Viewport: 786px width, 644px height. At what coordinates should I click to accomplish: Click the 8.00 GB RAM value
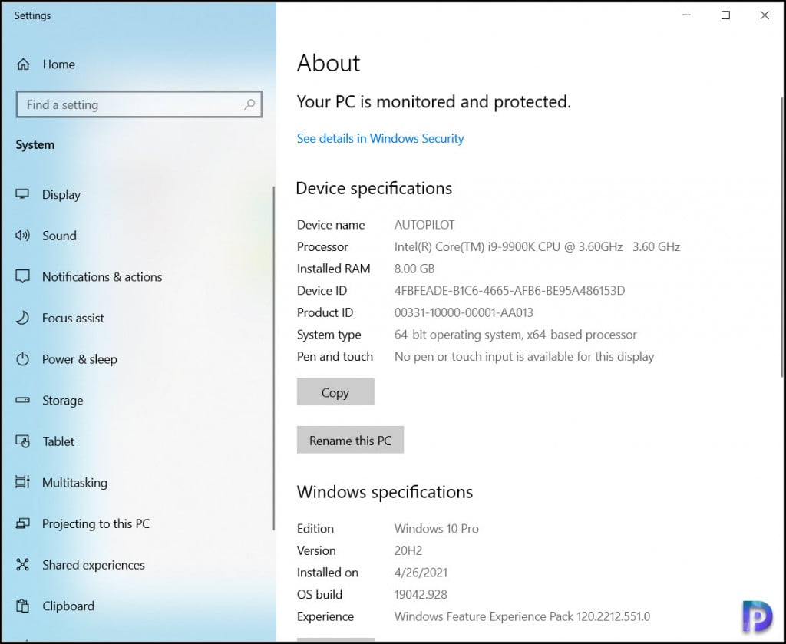(414, 269)
